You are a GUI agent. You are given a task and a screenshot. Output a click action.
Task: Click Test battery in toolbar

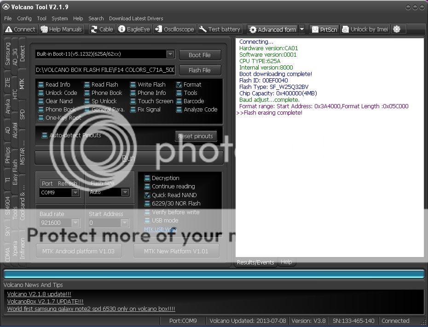(220, 29)
